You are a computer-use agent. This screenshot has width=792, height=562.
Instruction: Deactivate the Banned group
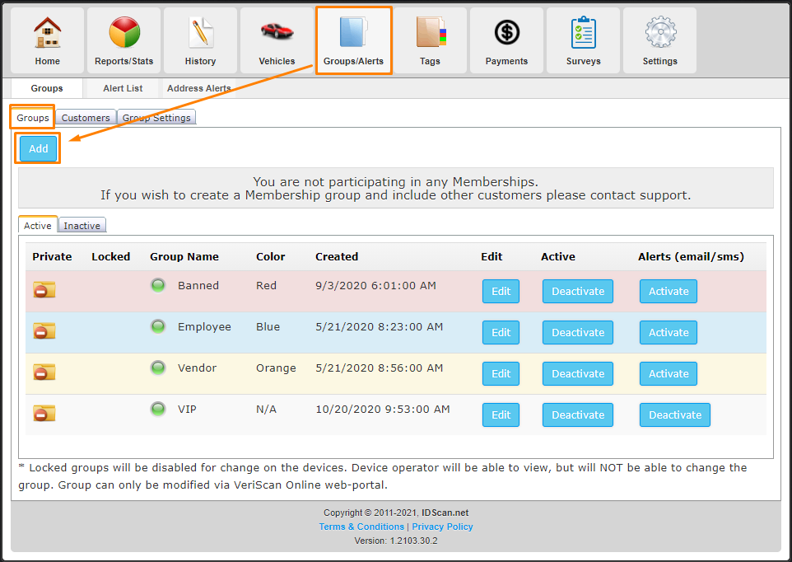click(578, 291)
